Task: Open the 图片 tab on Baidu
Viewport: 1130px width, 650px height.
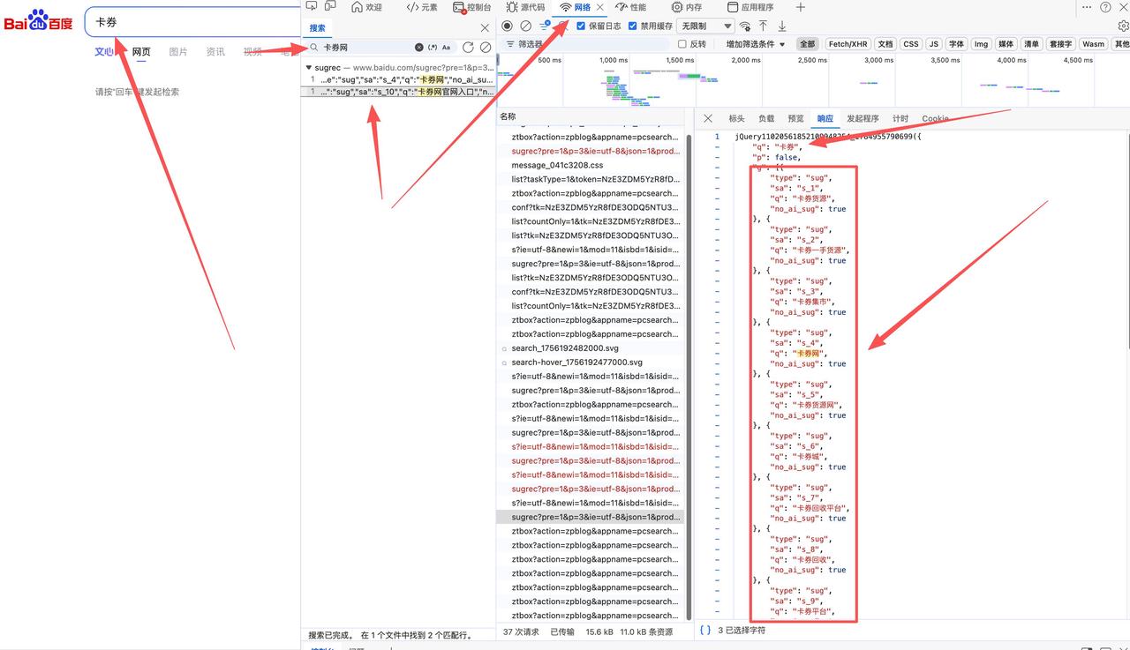Action: [x=178, y=52]
